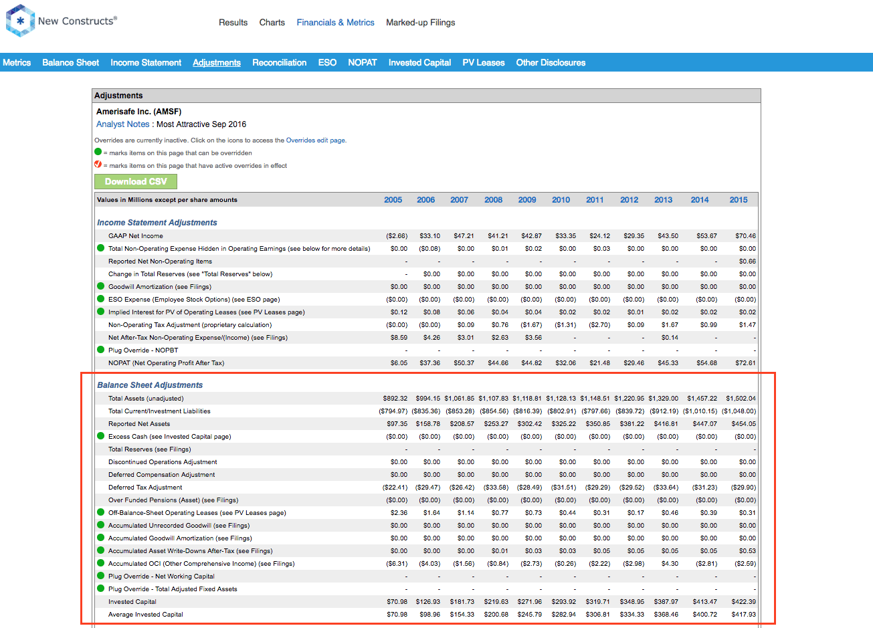Click the GAAP Net Income row label
Image resolution: width=873 pixels, height=628 pixels.
pos(136,236)
